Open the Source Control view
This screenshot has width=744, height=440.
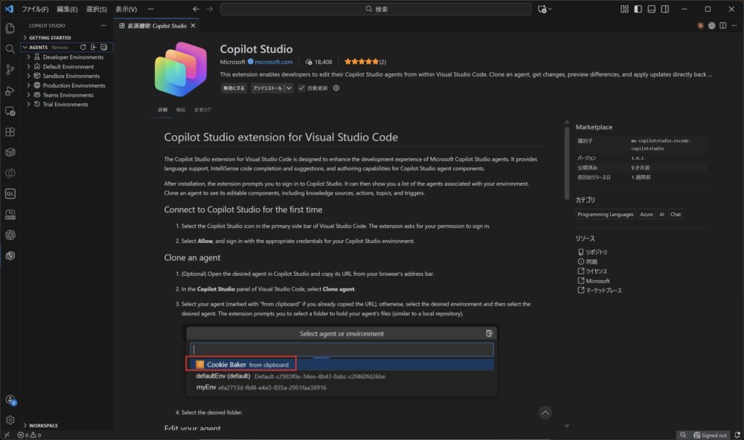pos(10,69)
